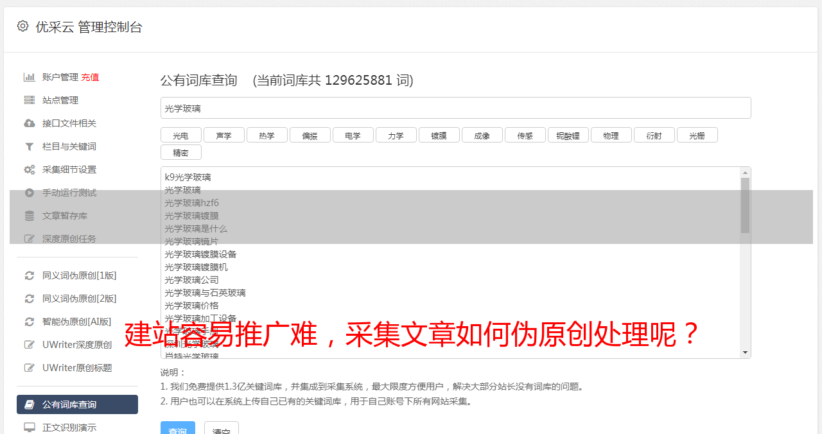The height and width of the screenshot is (434, 822).
Task: Click the 镀膜 tag button
Action: click(439, 135)
